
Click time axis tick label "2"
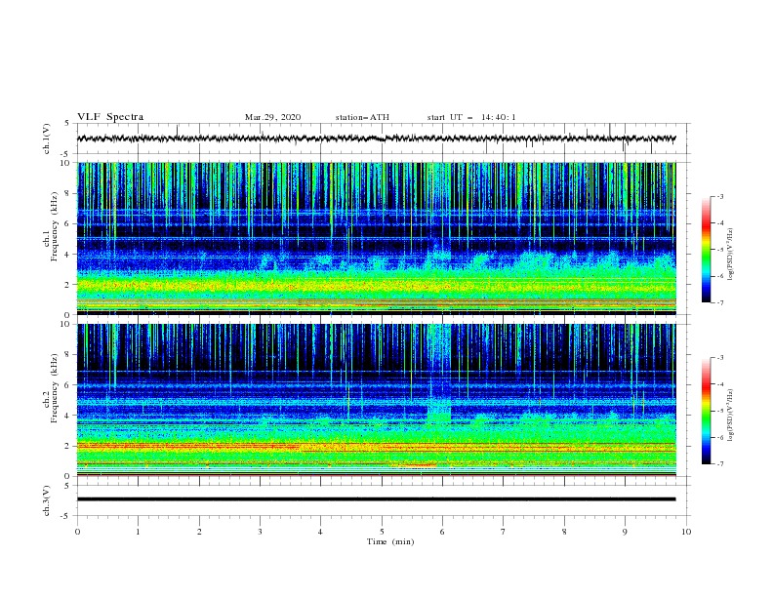point(199,532)
